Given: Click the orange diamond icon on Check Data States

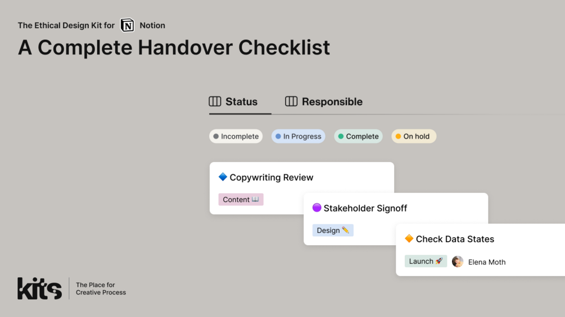Looking at the screenshot, I should (409, 238).
